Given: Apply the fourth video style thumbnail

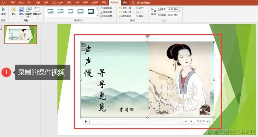Looking at the screenshot, I should point(81,11).
